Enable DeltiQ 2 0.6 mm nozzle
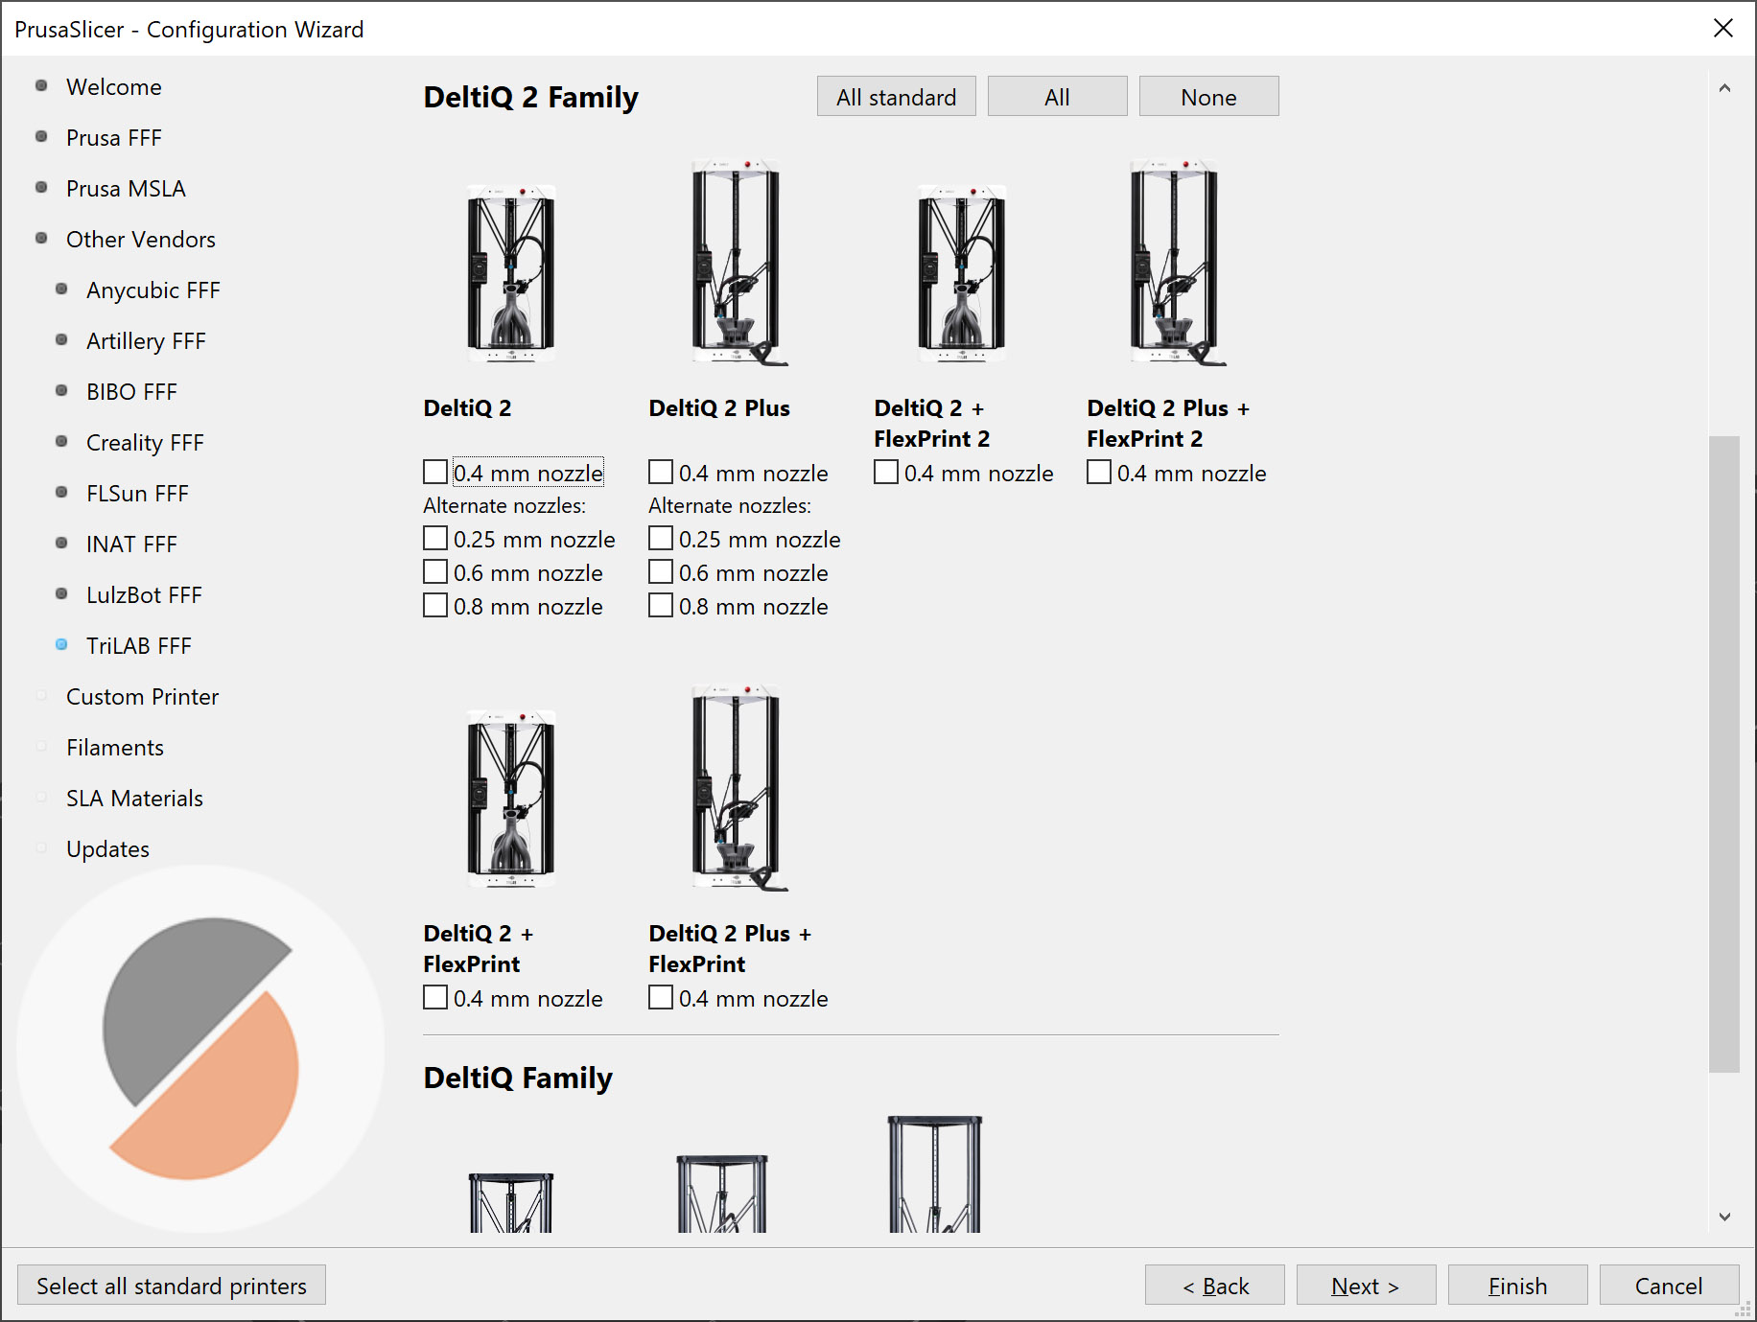1757x1322 pixels. [x=435, y=572]
